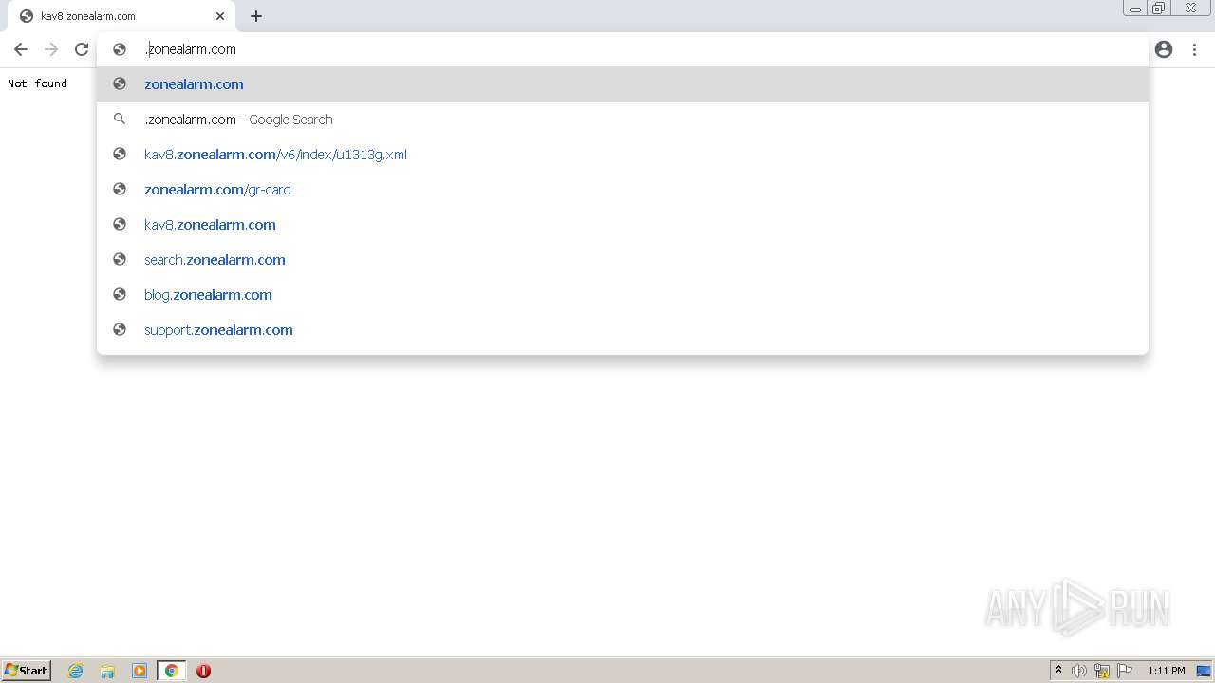Open the Chrome profile account icon
The height and width of the screenshot is (683, 1215).
point(1164,49)
